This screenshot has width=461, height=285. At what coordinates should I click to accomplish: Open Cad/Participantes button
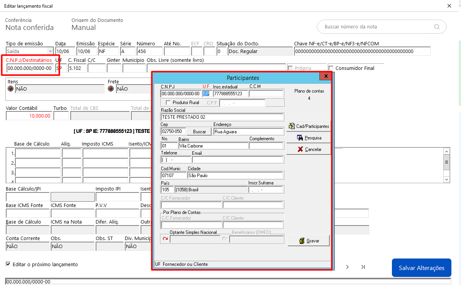click(x=309, y=126)
